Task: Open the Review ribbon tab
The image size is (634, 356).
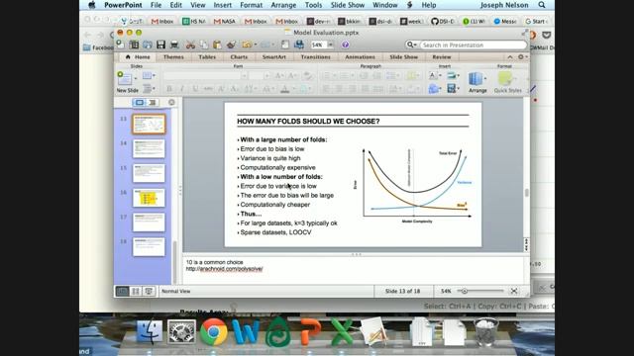Action: (442, 57)
